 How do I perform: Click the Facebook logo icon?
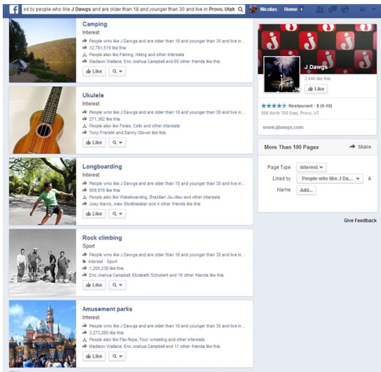coord(14,10)
